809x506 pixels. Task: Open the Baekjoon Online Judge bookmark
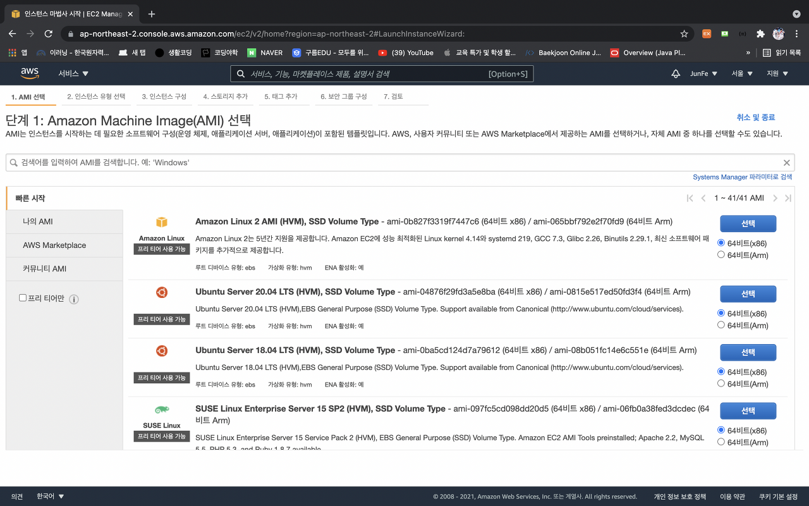(563, 52)
